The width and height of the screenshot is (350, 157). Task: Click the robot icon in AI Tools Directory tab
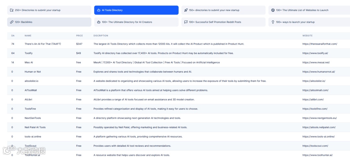(99, 10)
